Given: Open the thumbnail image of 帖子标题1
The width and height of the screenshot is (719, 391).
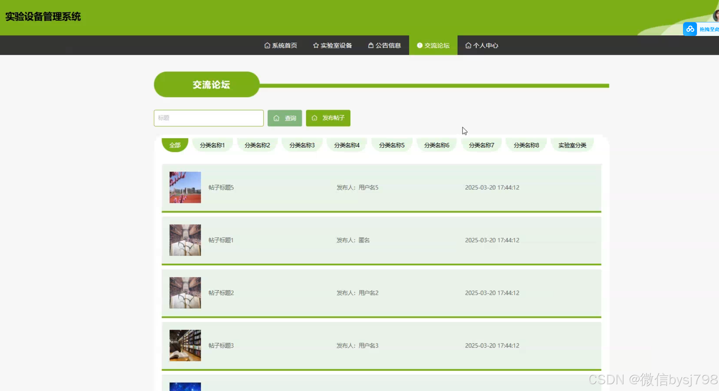Looking at the screenshot, I should pyautogui.click(x=185, y=240).
